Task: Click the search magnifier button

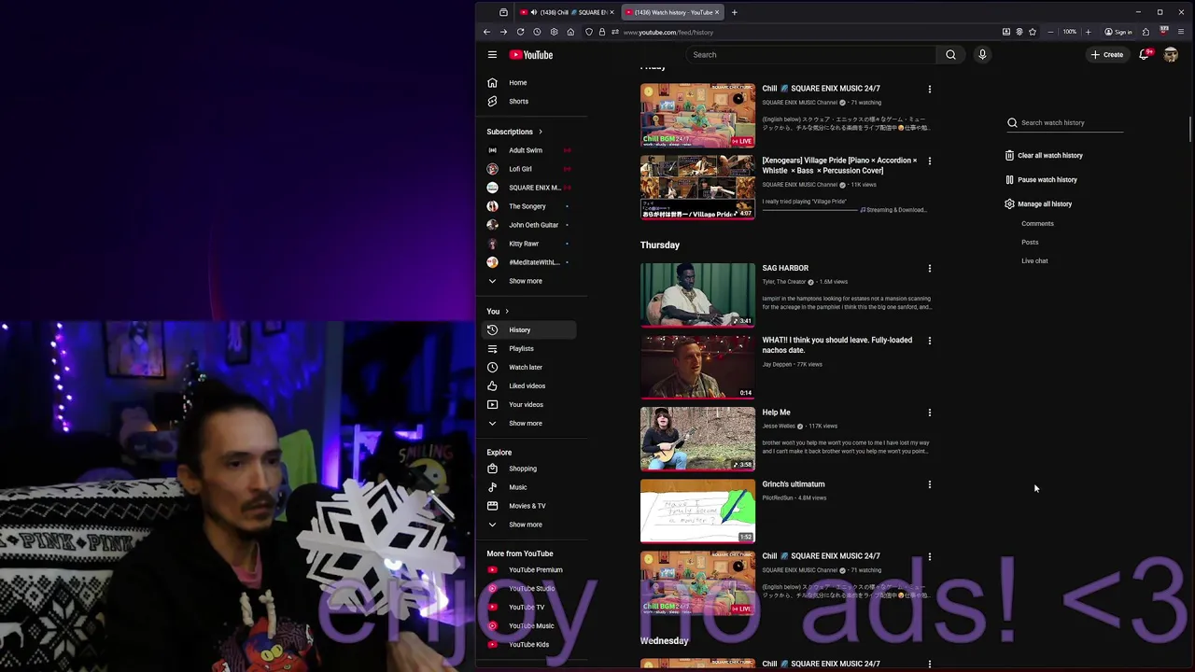Action: 950,55
